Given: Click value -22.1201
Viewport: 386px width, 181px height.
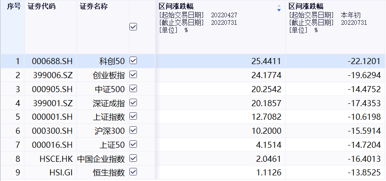Looking at the screenshot, I should (x=364, y=61).
